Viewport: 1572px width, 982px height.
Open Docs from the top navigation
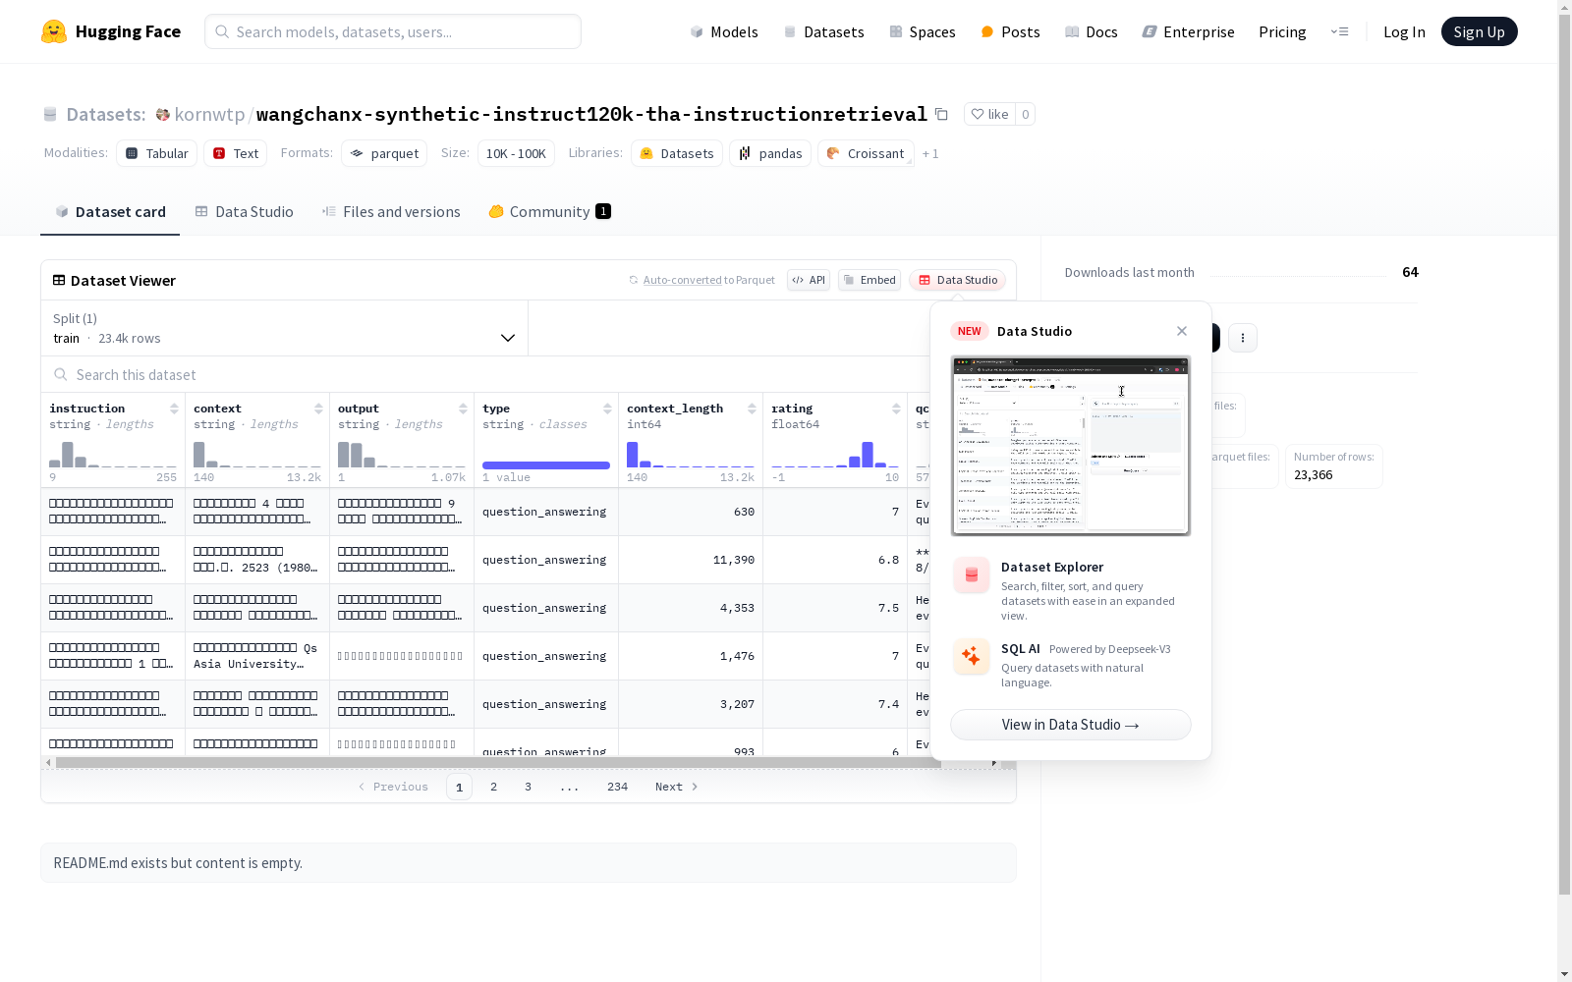[x=1091, y=31]
